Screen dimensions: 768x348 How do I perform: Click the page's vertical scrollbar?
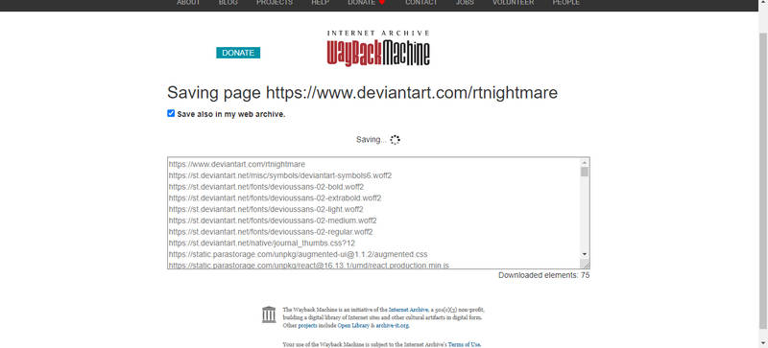coord(763,181)
